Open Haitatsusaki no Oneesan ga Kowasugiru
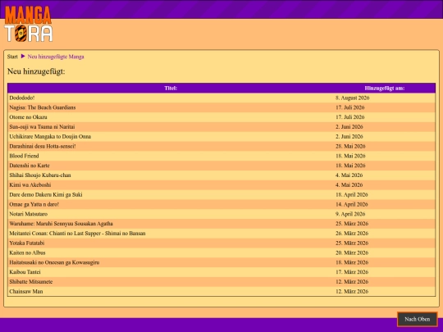 tap(54, 262)
